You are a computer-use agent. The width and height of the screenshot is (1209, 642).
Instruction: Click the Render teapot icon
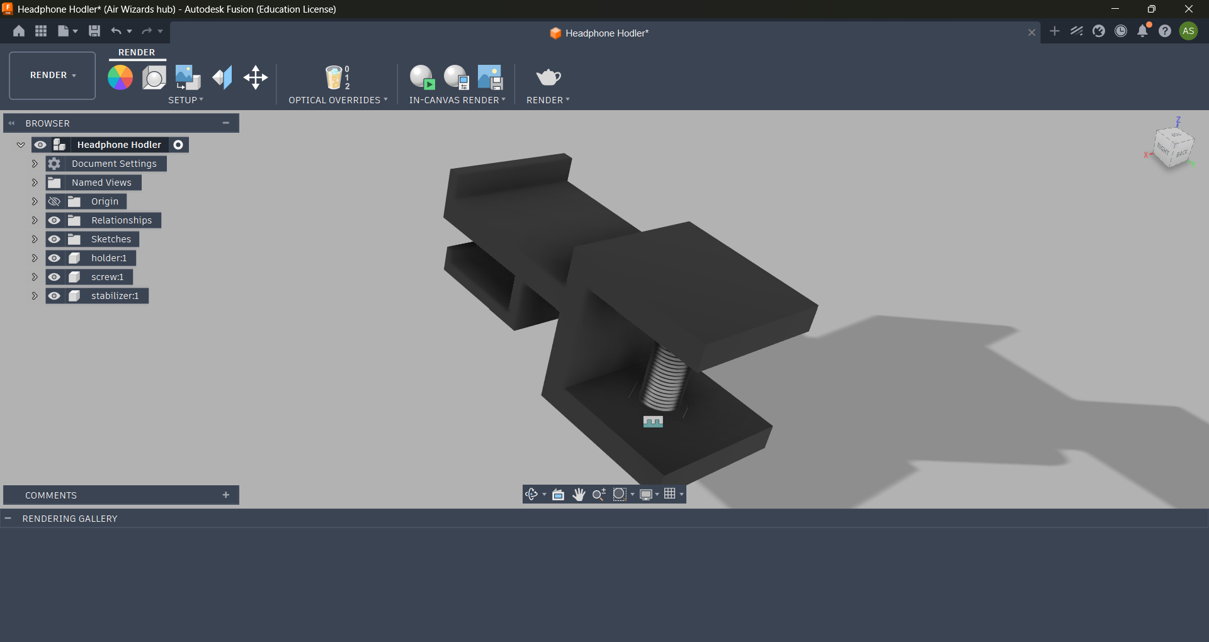point(548,77)
